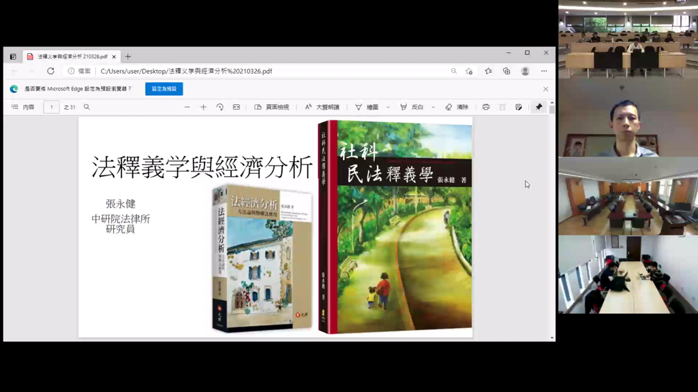Image resolution: width=698 pixels, height=392 pixels.
Task: Fit PDF to page width
Action: [x=237, y=107]
